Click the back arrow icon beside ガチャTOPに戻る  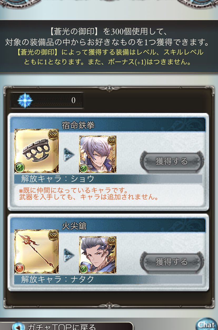[18, 327]
